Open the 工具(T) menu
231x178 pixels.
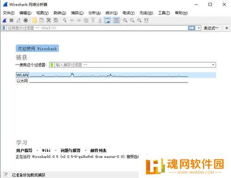164,13
